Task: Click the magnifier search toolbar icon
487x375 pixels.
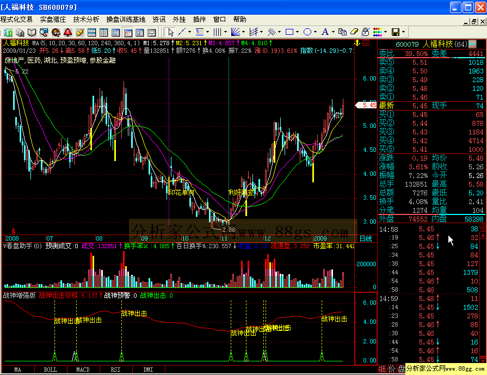Action: (x=44, y=32)
